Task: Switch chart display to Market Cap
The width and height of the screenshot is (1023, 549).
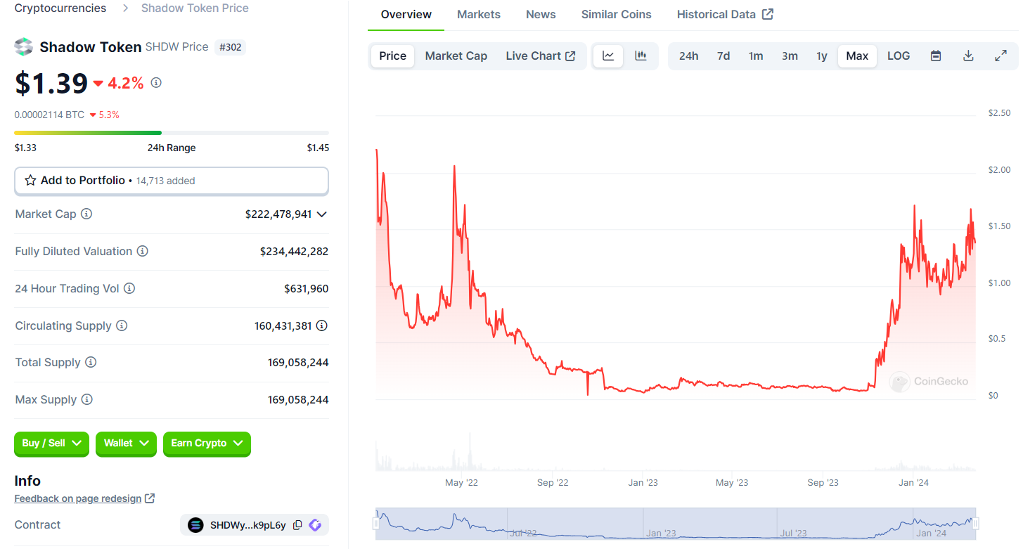Action: tap(456, 56)
